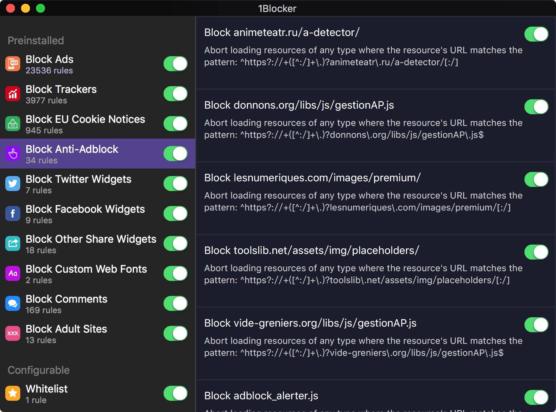Disable the Block Trackers switch
This screenshot has height=412, width=556.
[x=176, y=94]
